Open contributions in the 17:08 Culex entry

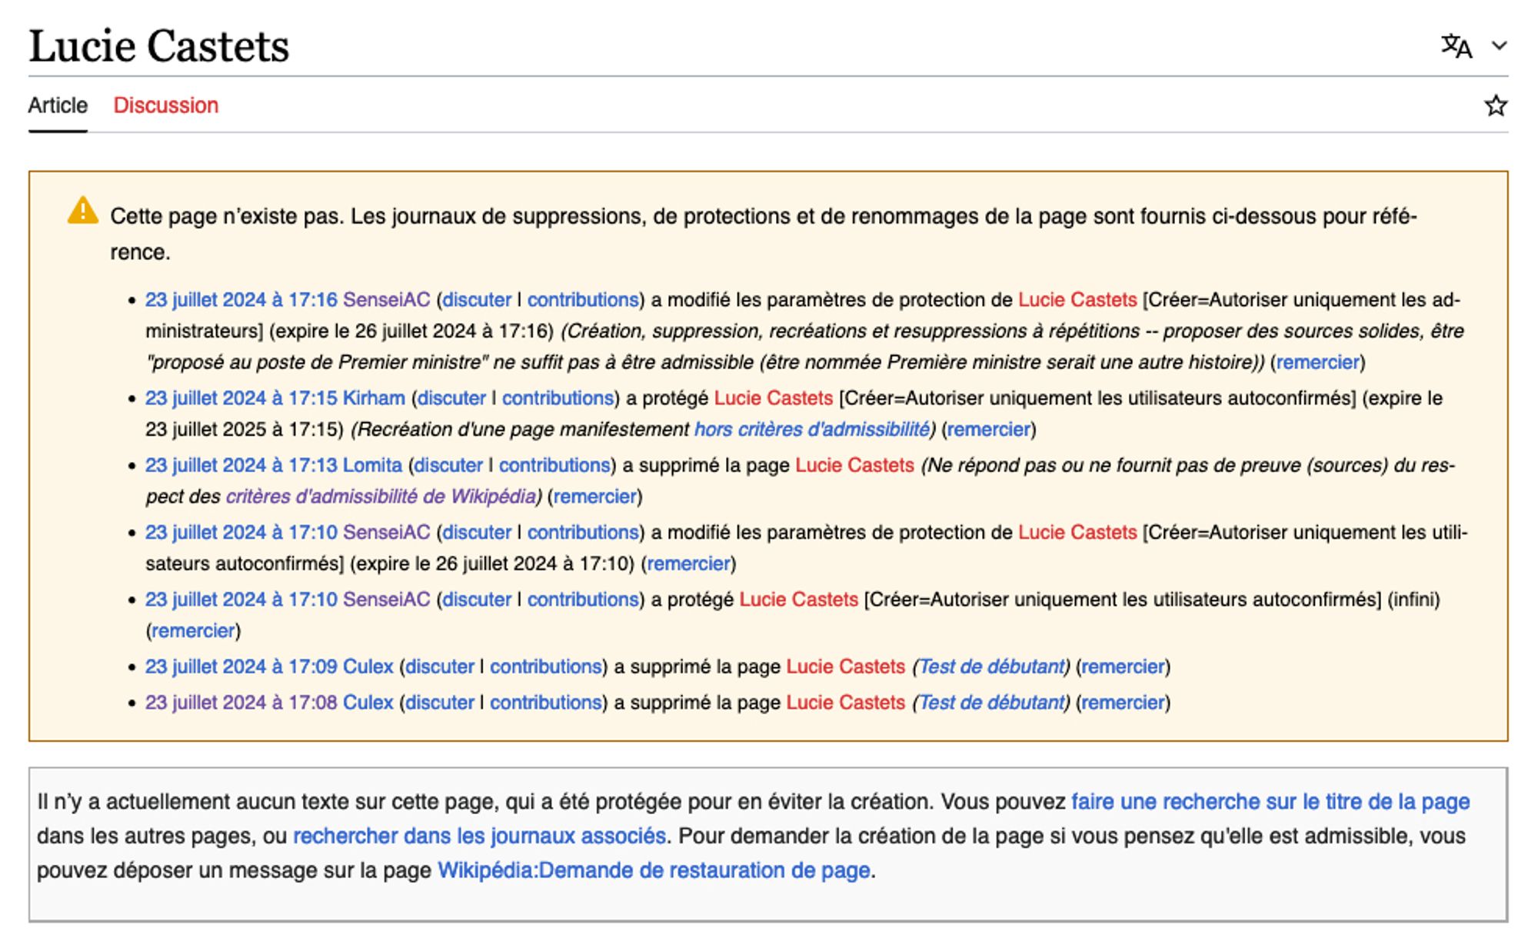pos(546,703)
